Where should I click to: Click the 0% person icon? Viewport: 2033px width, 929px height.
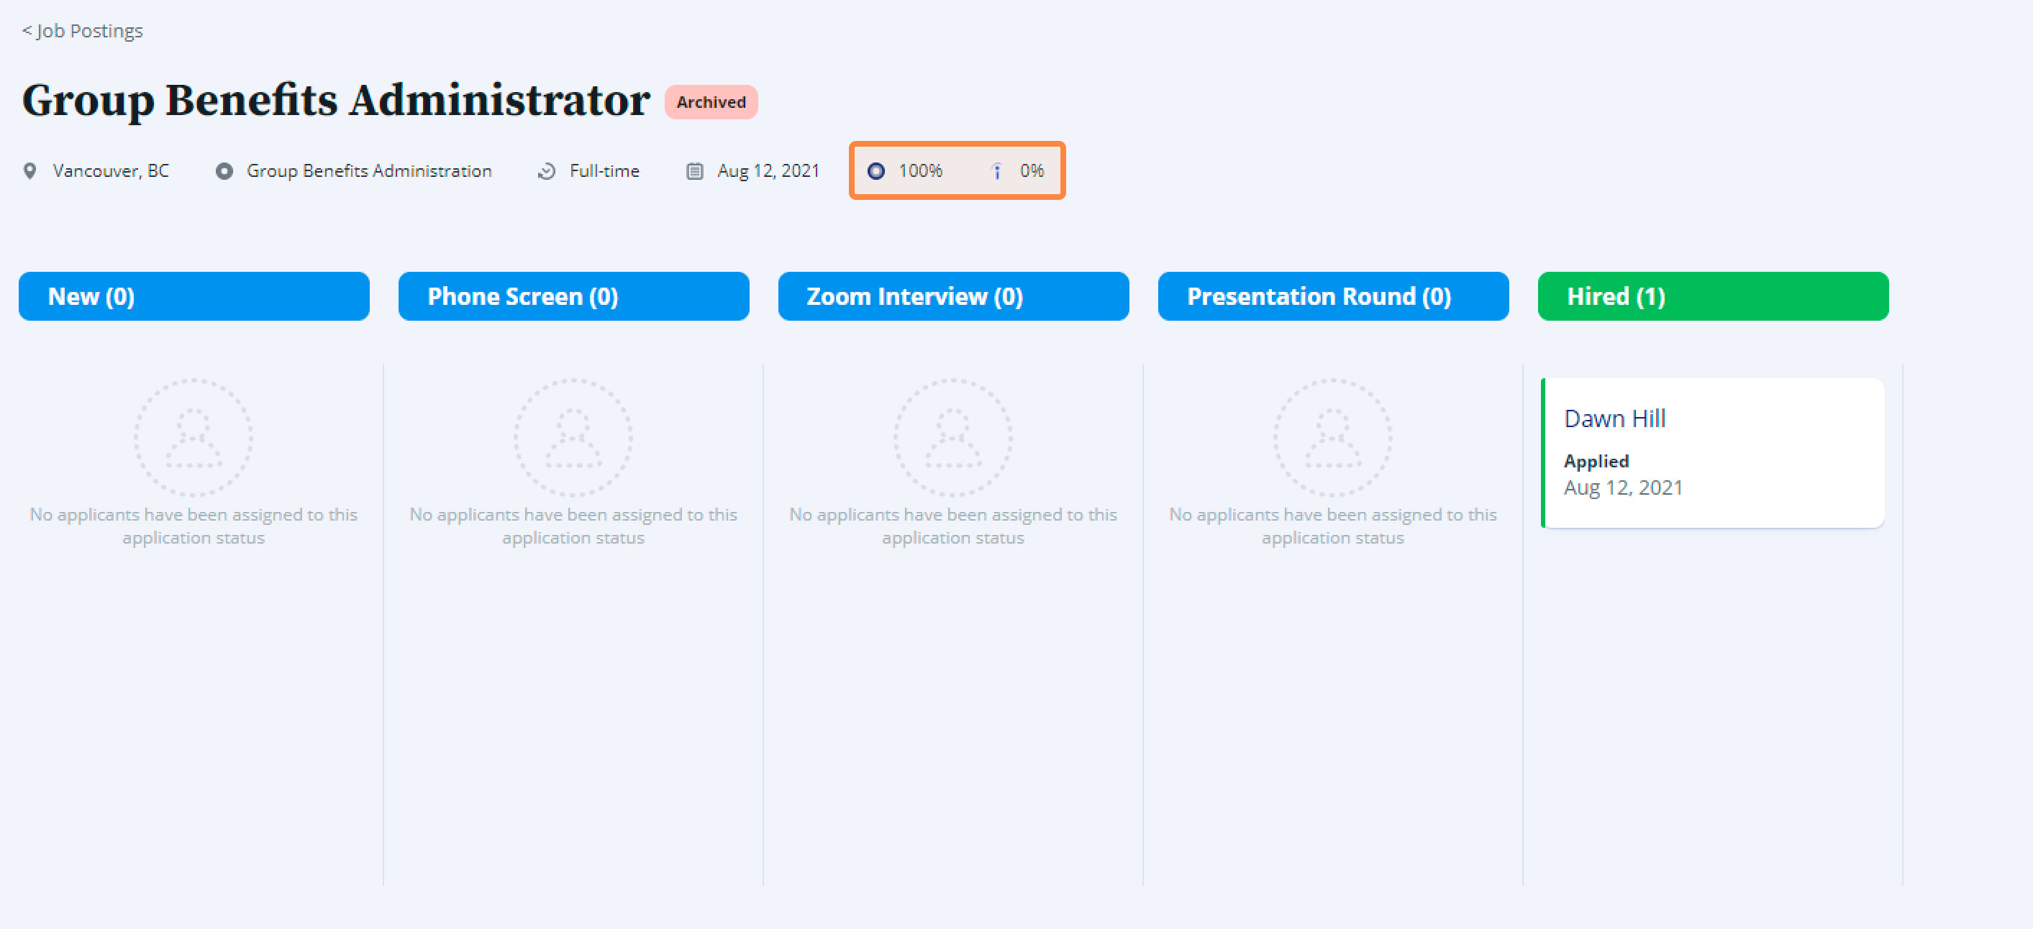click(997, 171)
